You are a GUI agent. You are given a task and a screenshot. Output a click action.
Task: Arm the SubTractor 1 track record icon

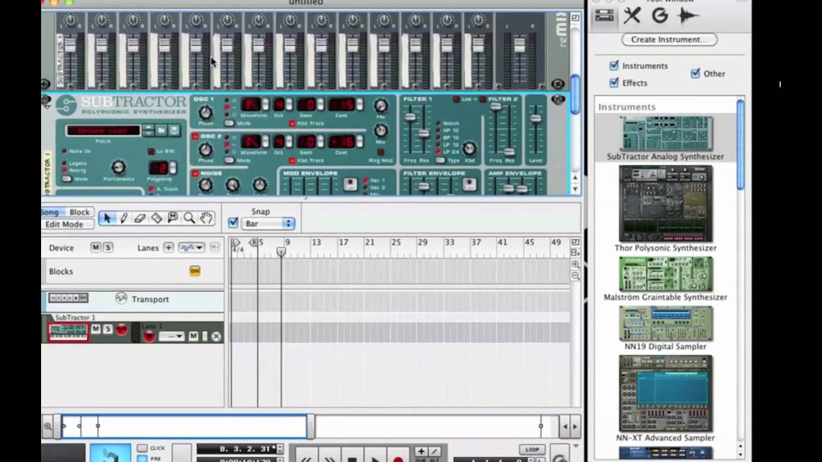point(120,329)
